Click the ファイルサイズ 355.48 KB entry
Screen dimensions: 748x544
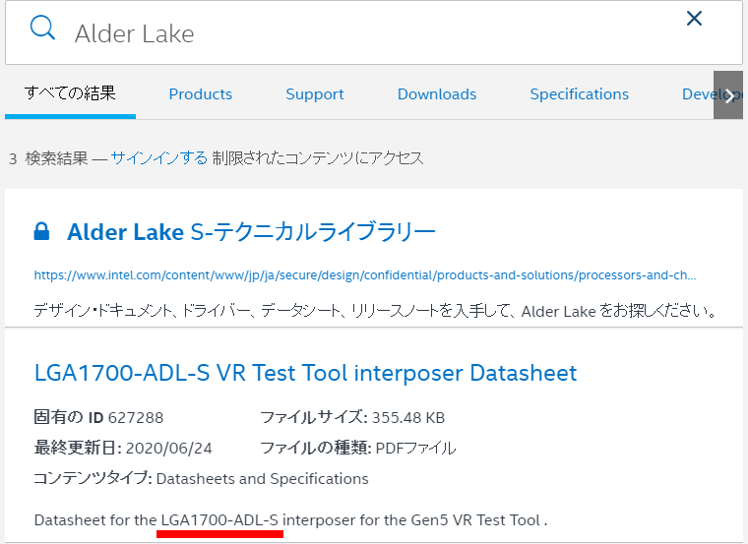352,418
